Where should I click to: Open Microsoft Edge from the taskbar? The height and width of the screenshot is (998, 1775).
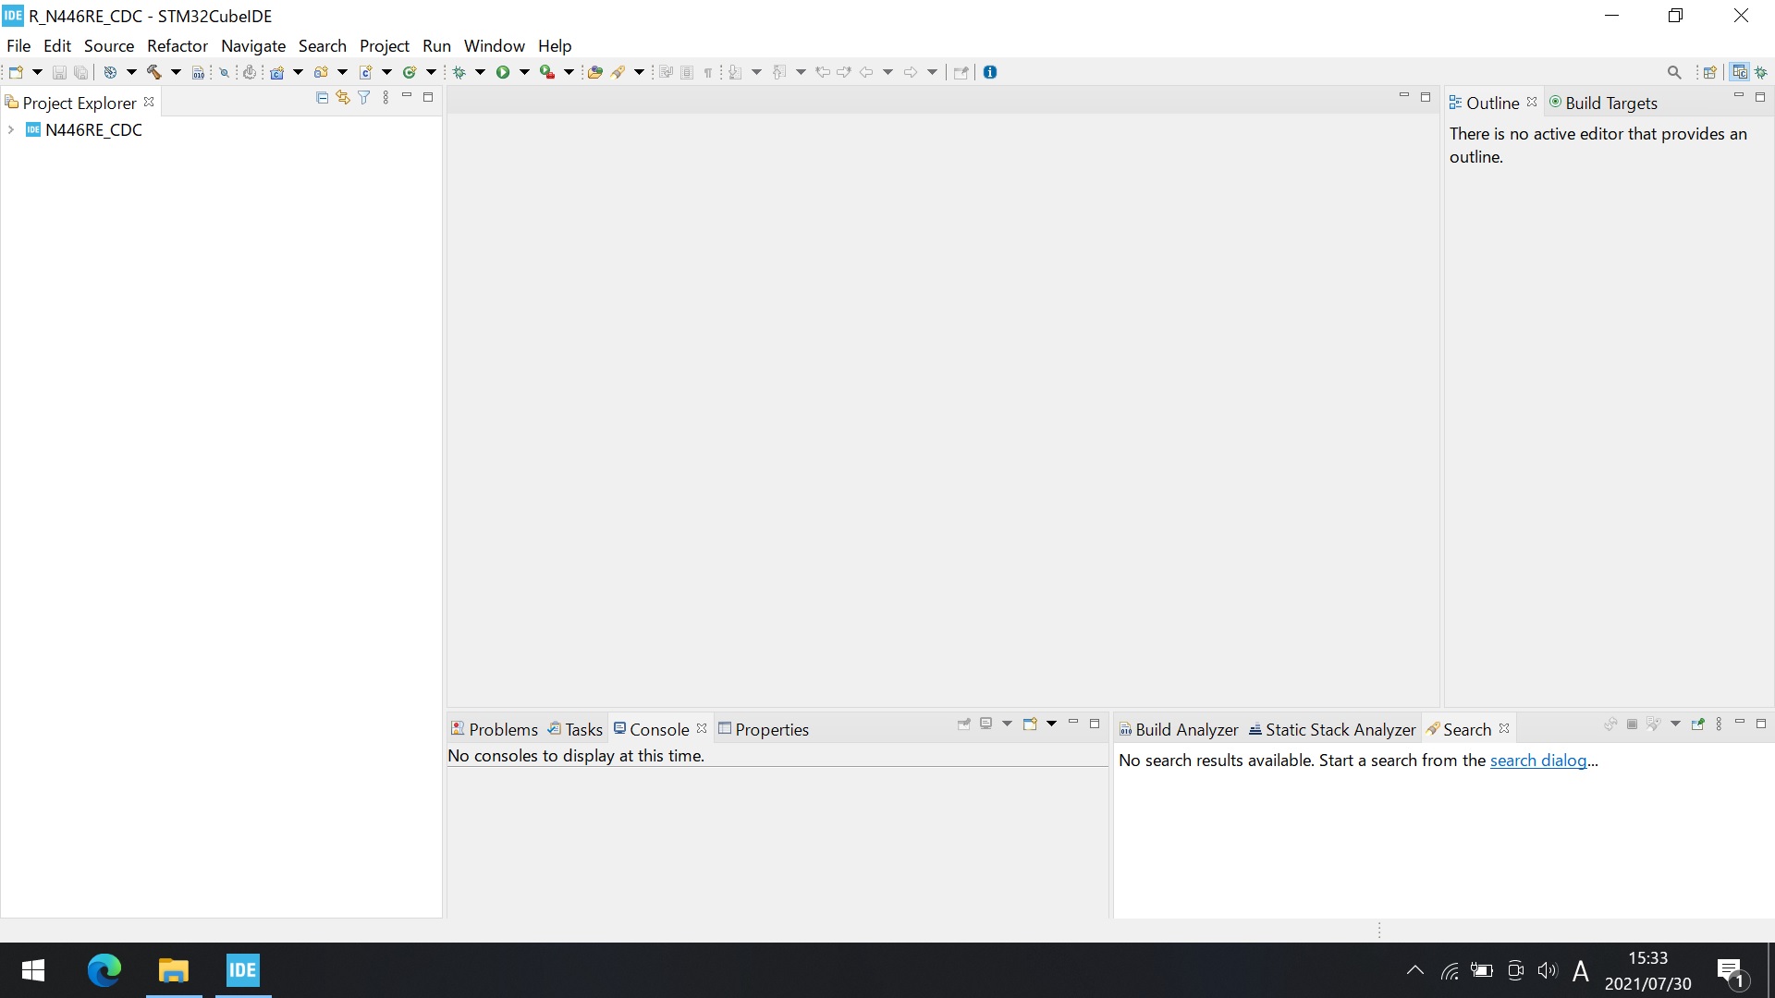pos(104,970)
